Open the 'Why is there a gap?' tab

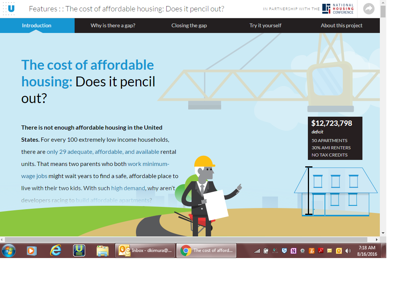[x=113, y=25]
